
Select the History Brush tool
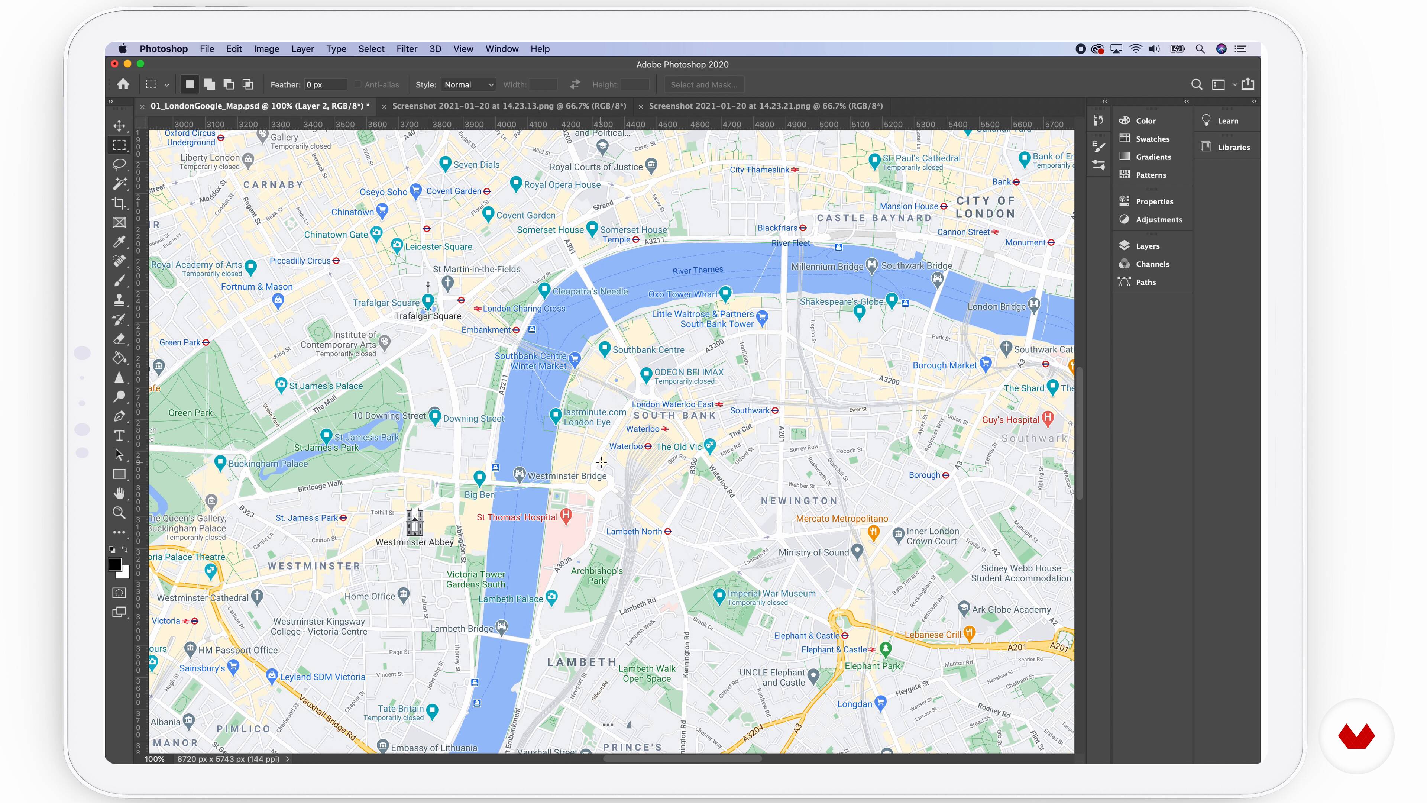119,319
